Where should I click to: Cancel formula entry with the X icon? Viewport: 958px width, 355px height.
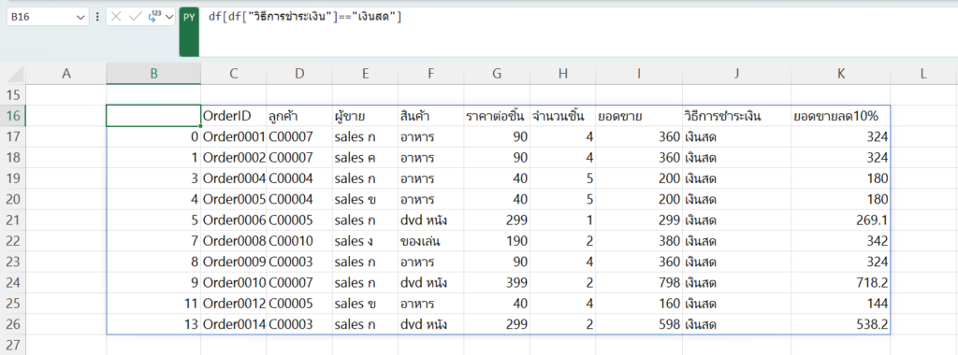click(116, 17)
